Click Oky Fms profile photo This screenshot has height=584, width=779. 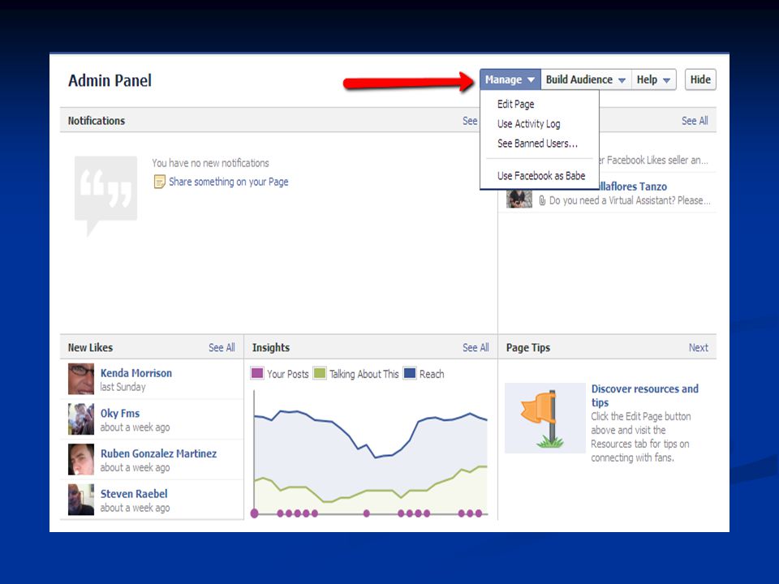click(x=81, y=419)
